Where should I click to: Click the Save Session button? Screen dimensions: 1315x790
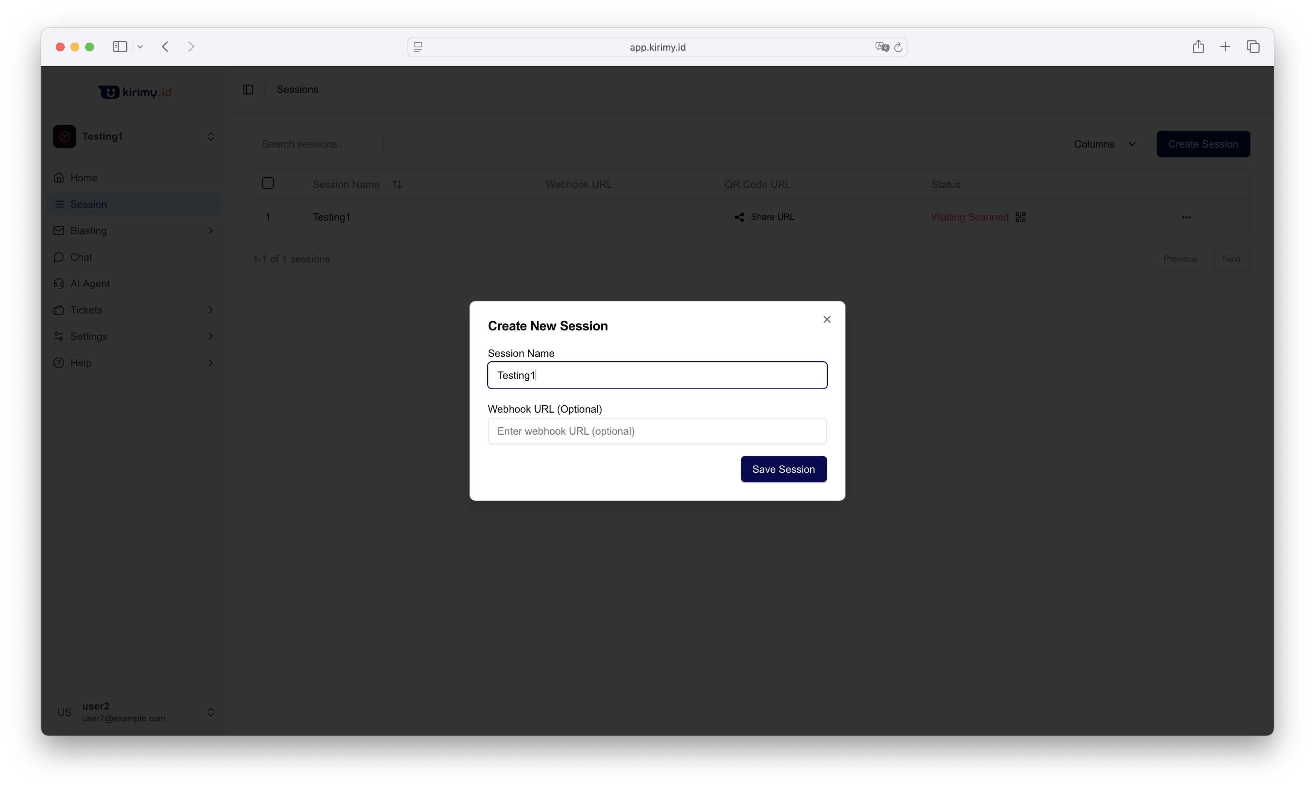coord(783,469)
